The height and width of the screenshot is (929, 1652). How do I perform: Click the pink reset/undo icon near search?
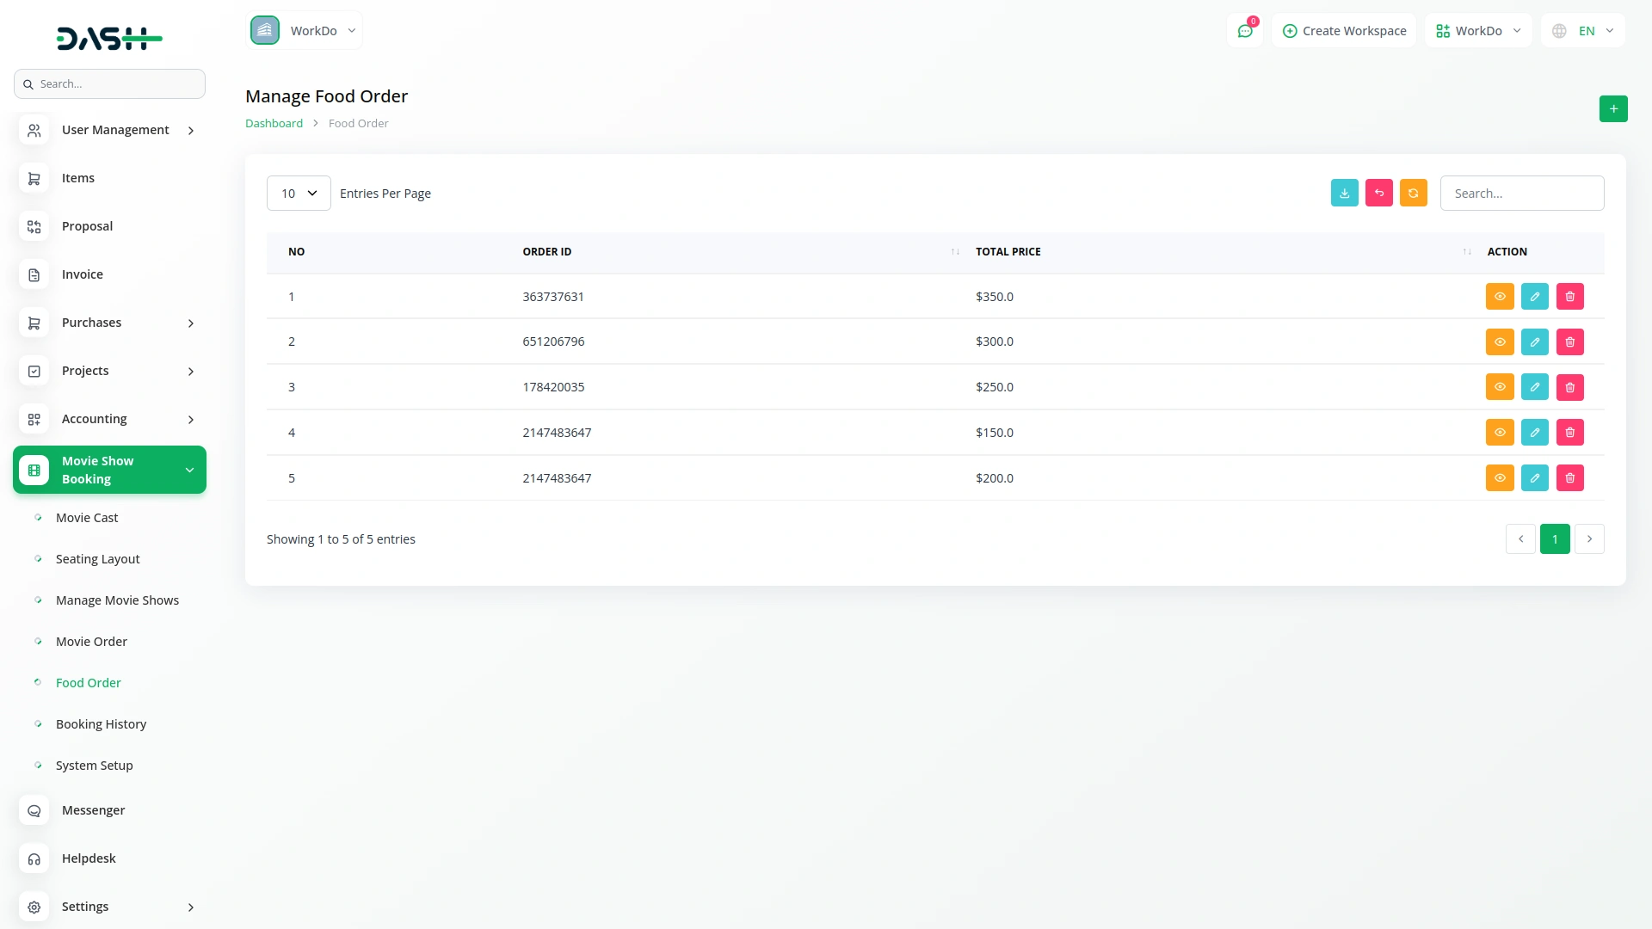click(1379, 193)
